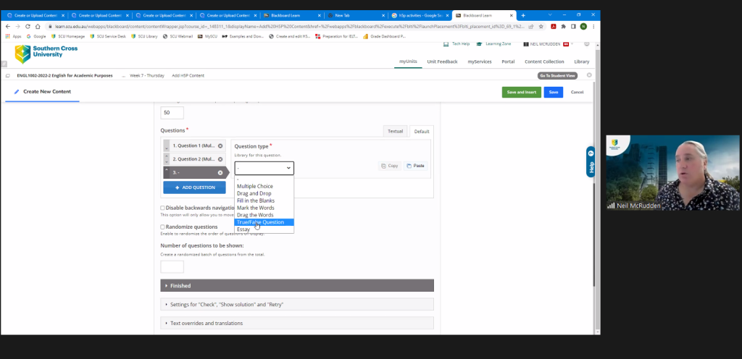Open the Extensions puzzle icon
The height and width of the screenshot is (359, 742).
tap(563, 27)
